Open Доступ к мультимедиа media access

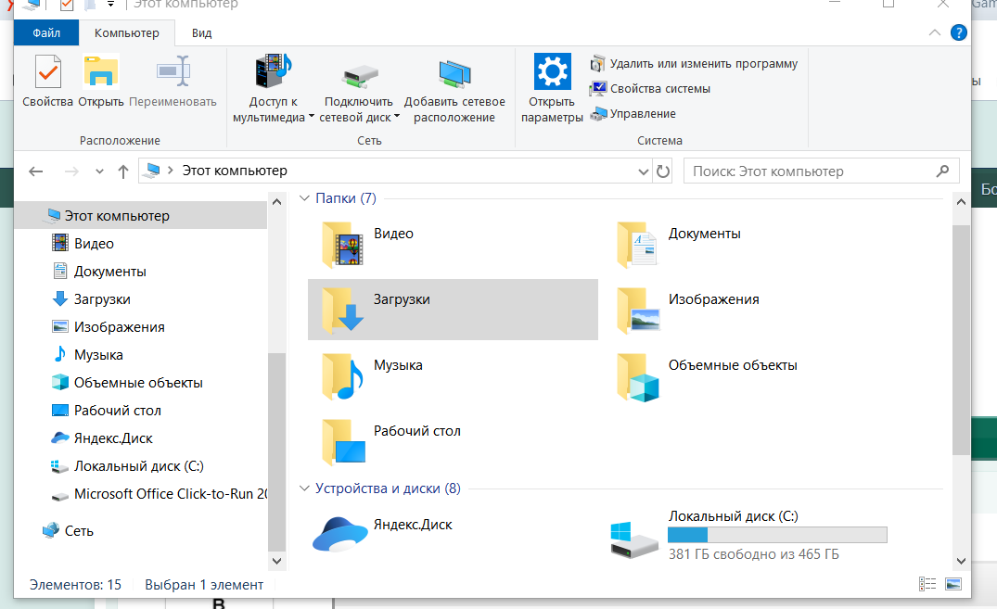pyautogui.click(x=273, y=88)
